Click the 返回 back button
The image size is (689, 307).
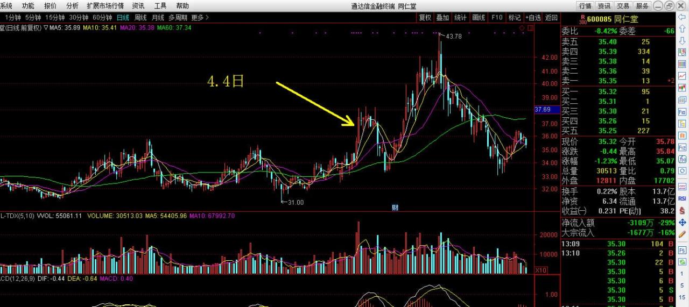[551, 18]
